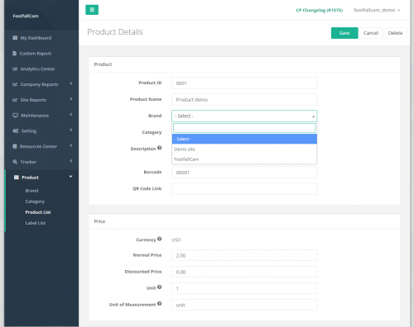Click the 'Product Details' heading
Screen dimensions: 414x327
pos(115,32)
